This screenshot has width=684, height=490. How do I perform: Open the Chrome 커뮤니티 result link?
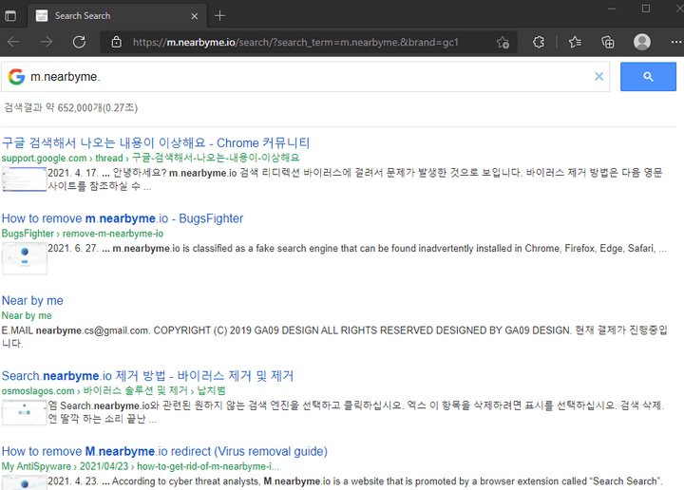pyautogui.click(x=156, y=143)
